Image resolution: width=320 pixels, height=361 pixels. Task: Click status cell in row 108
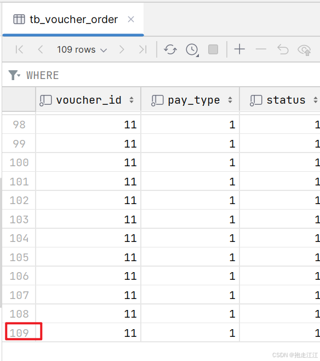pos(280,314)
